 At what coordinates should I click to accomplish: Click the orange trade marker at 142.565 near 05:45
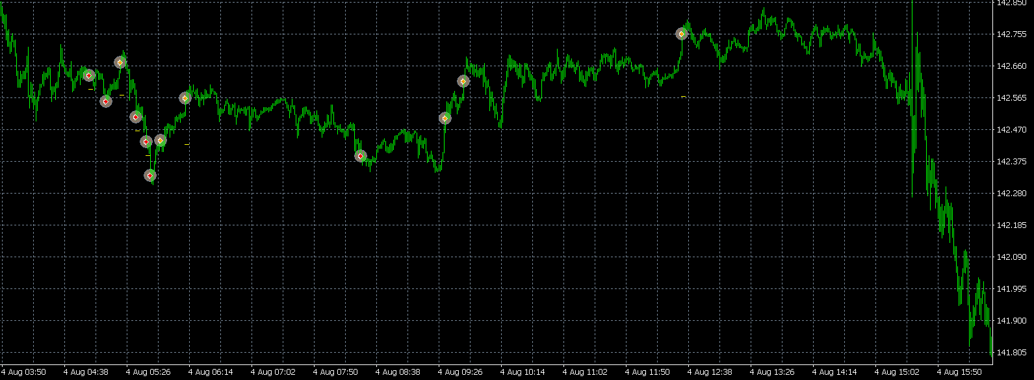coord(185,98)
